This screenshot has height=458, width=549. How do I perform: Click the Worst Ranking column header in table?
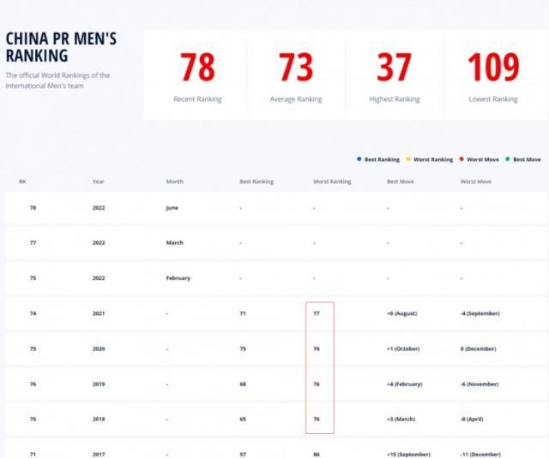coord(332,181)
